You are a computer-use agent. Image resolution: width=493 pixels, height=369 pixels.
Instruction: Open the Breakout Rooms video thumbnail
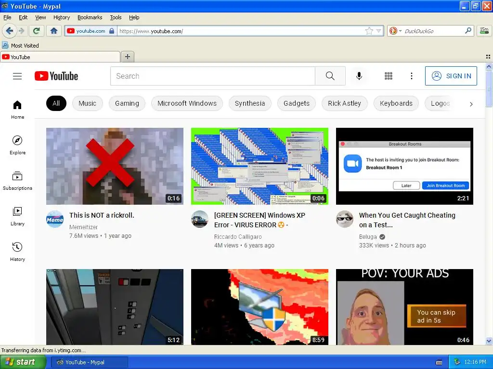pos(404,166)
